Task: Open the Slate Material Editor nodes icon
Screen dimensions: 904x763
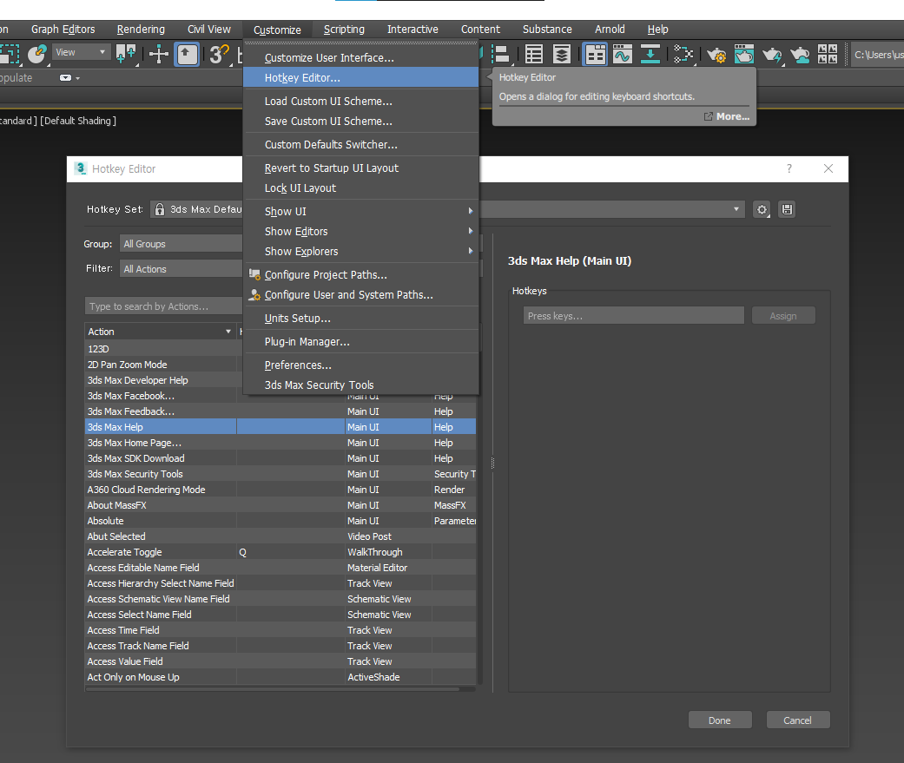Action: [x=683, y=54]
